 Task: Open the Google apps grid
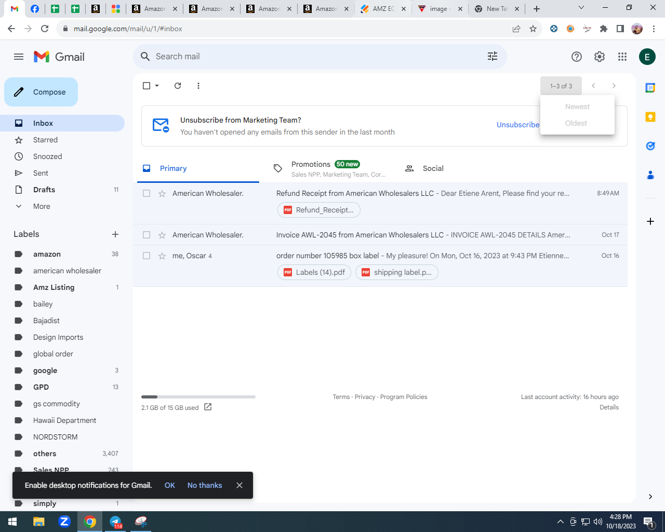coord(622,57)
